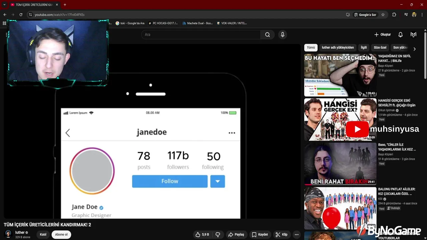Open the Chrome profile avatar
The image size is (427, 240).
(x=414, y=15)
